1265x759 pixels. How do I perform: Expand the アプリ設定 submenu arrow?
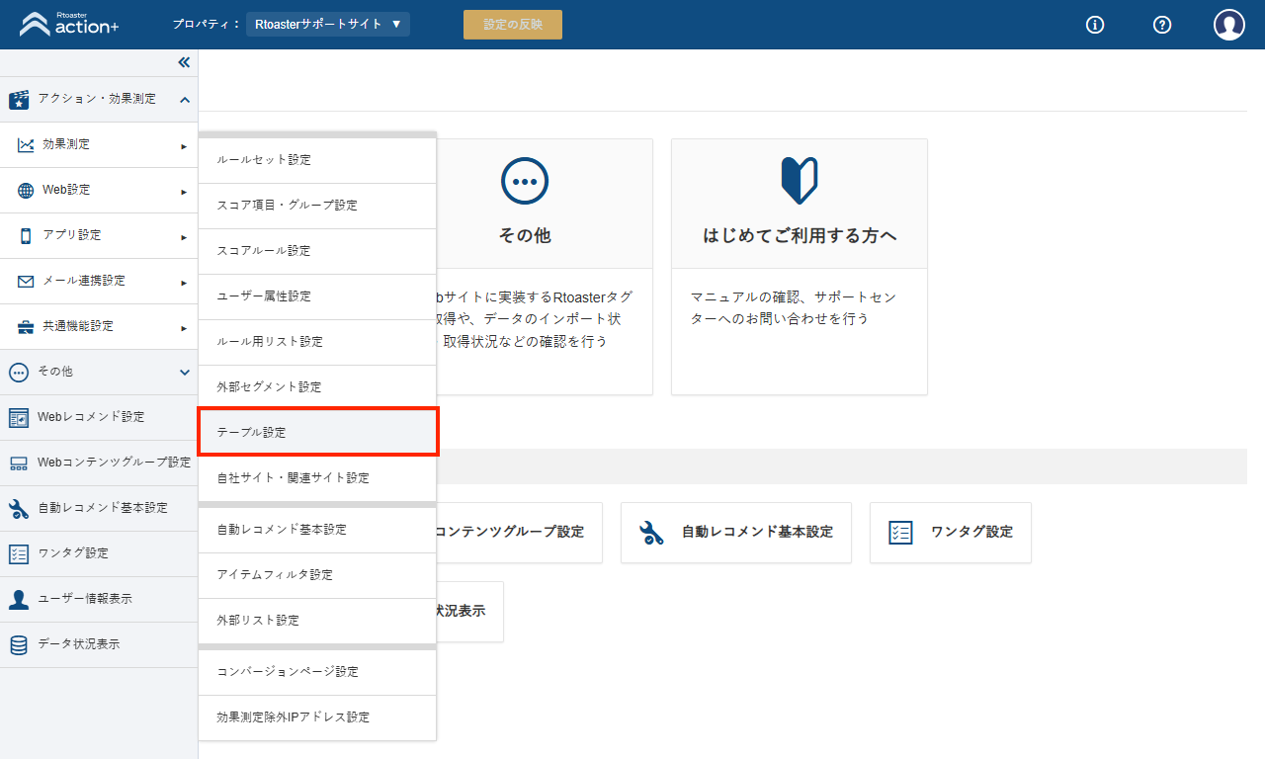(184, 237)
